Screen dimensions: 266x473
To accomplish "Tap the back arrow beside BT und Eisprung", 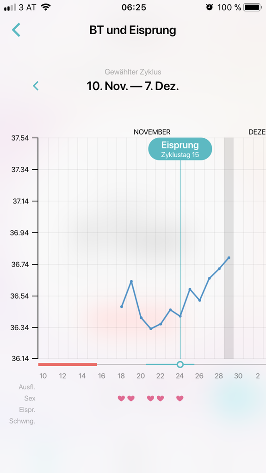I will tap(16, 30).
